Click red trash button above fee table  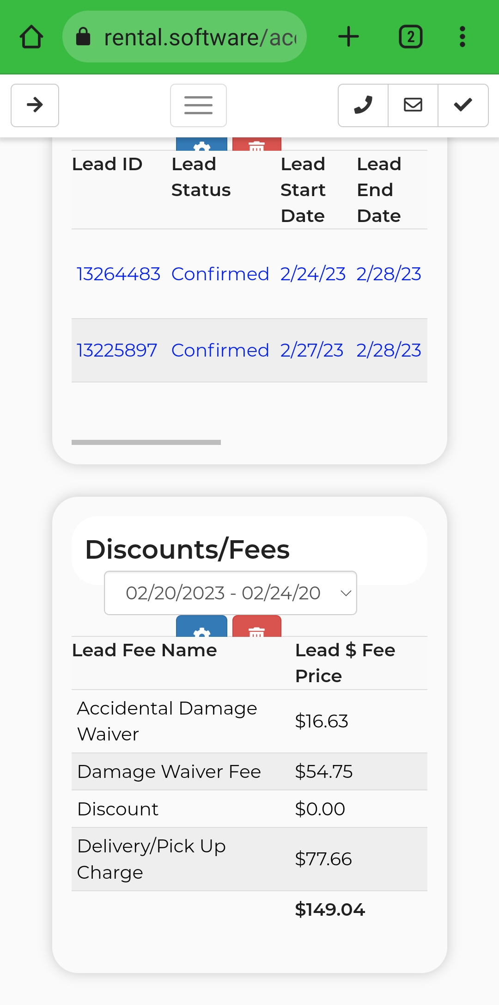(257, 627)
